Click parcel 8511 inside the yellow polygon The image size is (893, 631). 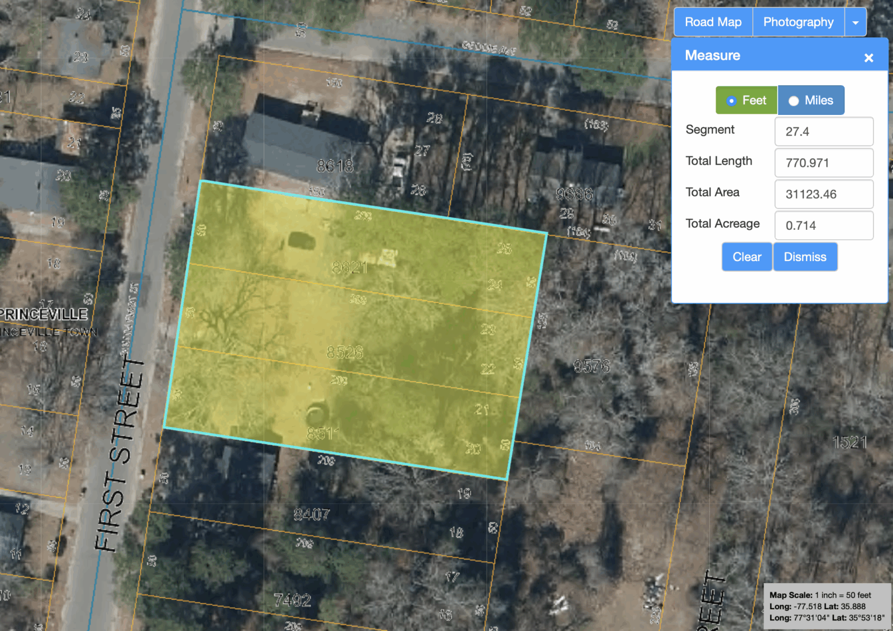click(x=323, y=433)
